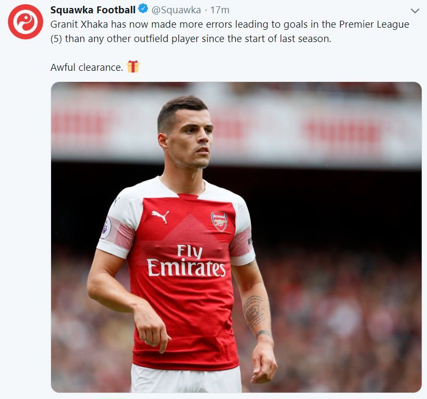Click the Squawka red circular profile avatar
Screen dimensions: 427x399
pos(26,22)
